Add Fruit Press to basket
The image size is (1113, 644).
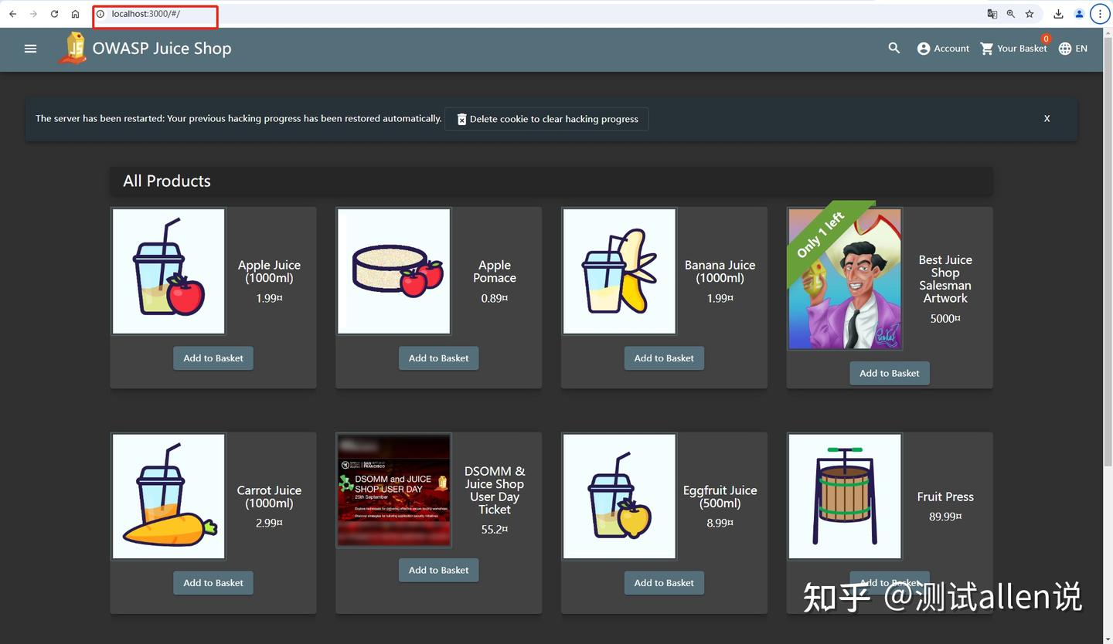tap(889, 583)
